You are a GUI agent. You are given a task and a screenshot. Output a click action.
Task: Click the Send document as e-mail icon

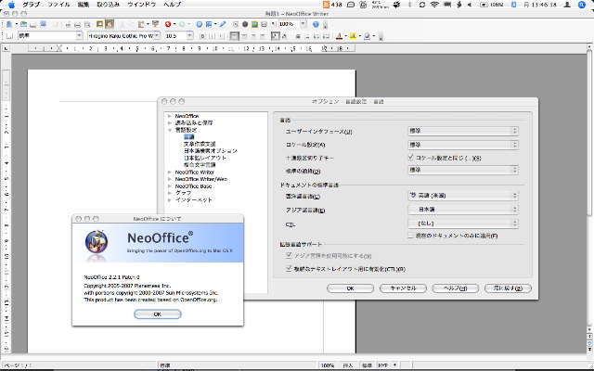[x=44, y=24]
